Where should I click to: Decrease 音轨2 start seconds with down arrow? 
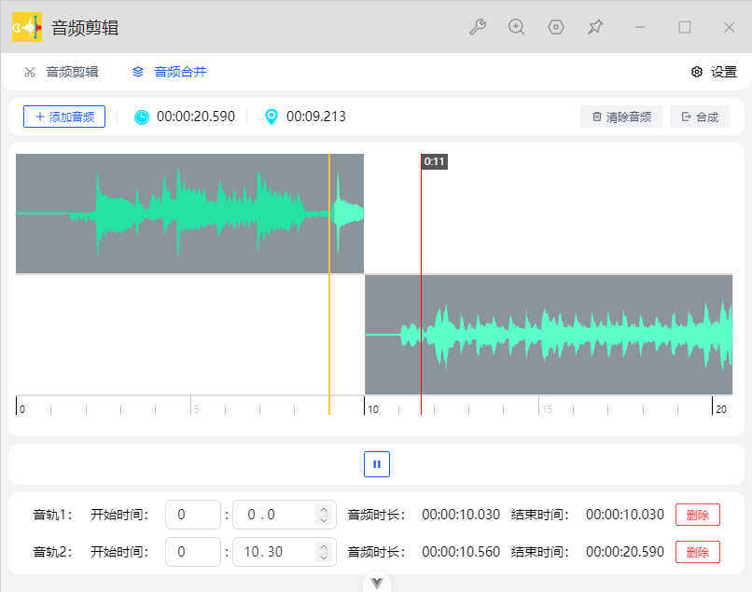click(324, 557)
